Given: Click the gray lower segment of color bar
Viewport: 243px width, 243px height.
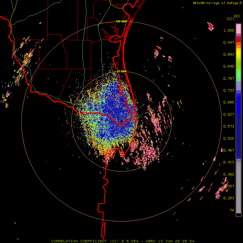Looking at the screenshot, I should click(x=238, y=188).
